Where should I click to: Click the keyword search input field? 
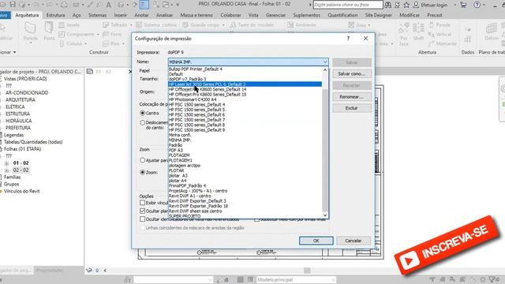tap(348, 5)
